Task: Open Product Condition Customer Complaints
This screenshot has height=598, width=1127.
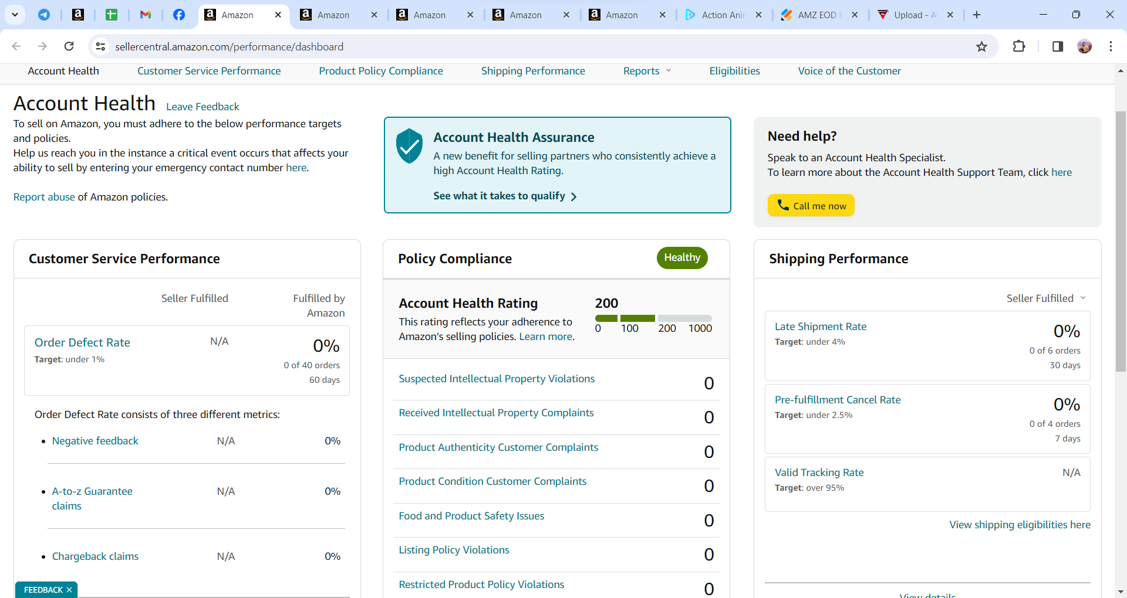Action: (492, 481)
